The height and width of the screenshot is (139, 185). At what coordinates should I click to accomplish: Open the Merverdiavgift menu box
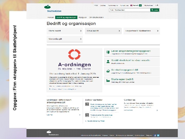[x=65, y=39]
